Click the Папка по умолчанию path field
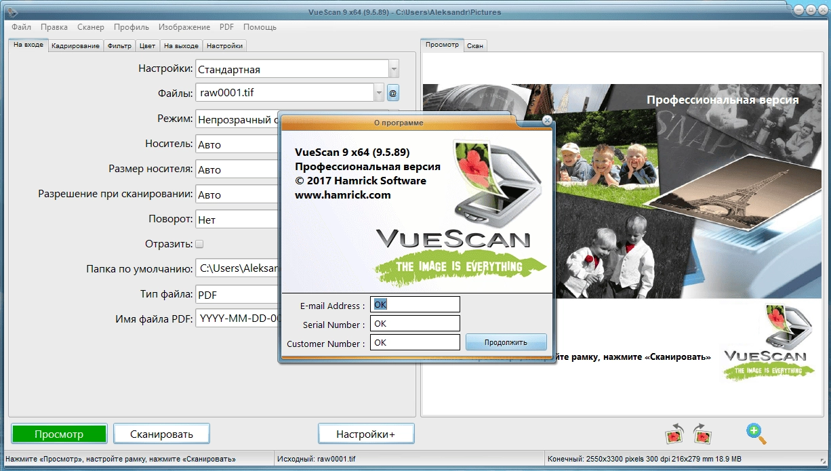 coord(237,268)
